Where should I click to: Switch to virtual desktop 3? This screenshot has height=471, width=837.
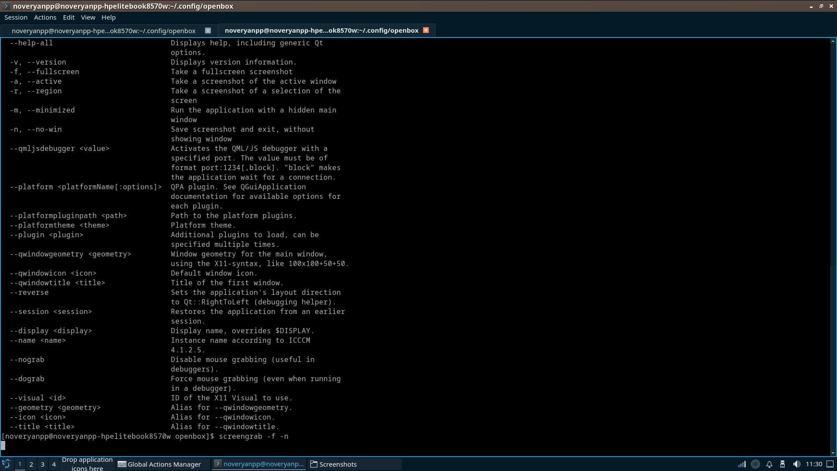42,464
